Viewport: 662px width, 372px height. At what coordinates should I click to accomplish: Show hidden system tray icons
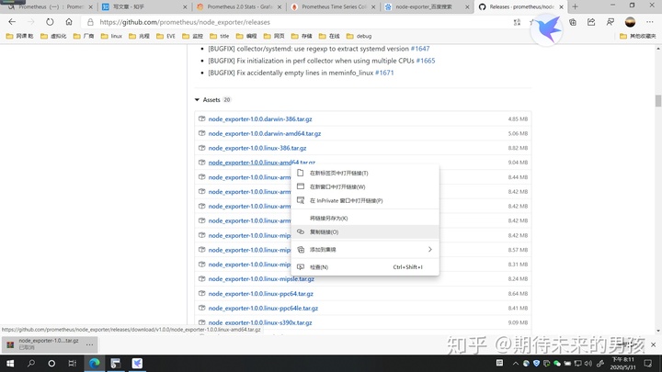516,363
